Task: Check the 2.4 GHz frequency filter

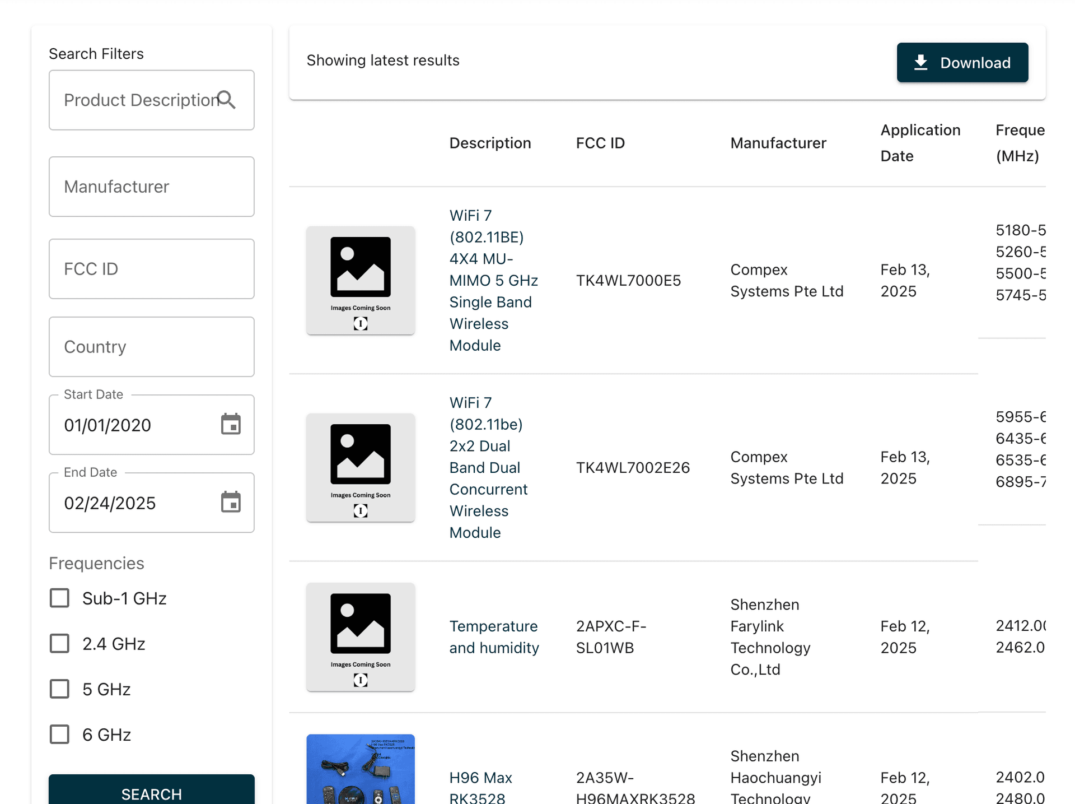Action: point(60,644)
